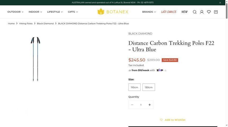
Task: Expand the Outdoor menu
Action: click(15, 12)
